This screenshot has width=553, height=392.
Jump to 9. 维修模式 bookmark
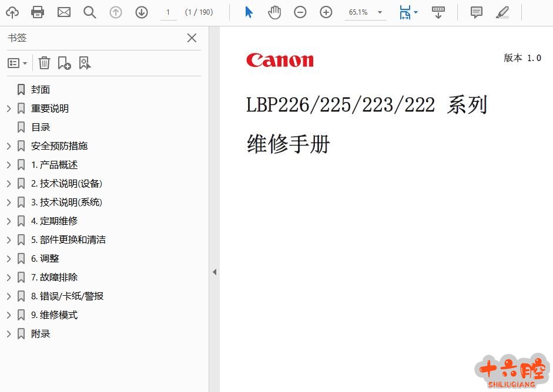click(x=54, y=315)
